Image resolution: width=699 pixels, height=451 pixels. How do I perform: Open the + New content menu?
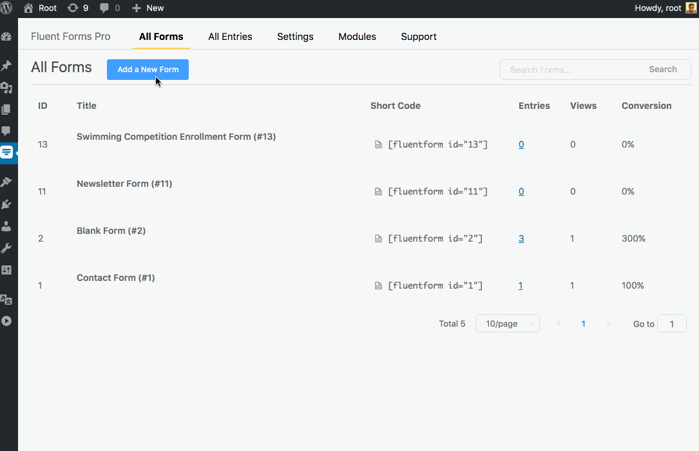148,8
